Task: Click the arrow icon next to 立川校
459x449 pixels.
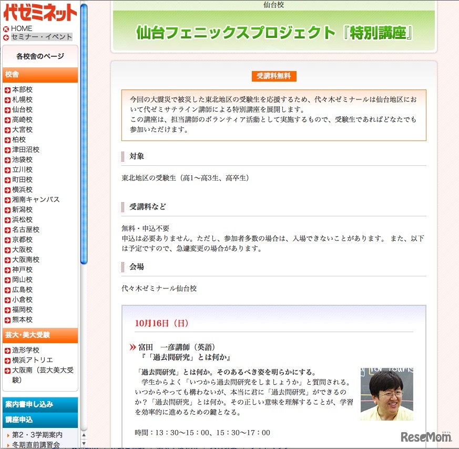Action: click(x=7, y=170)
